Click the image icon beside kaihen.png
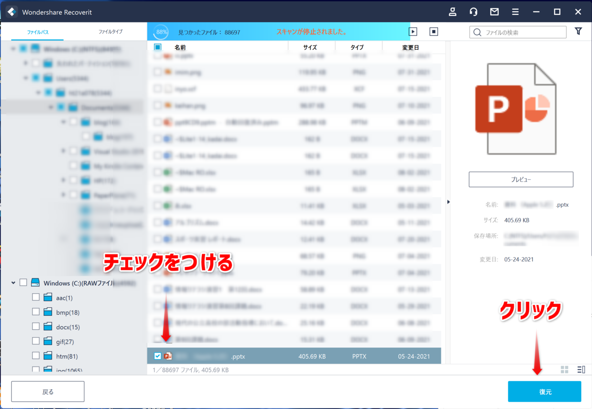The image size is (592, 409). coord(168,105)
